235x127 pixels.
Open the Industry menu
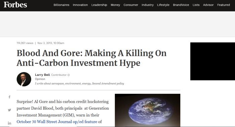click(148, 5)
